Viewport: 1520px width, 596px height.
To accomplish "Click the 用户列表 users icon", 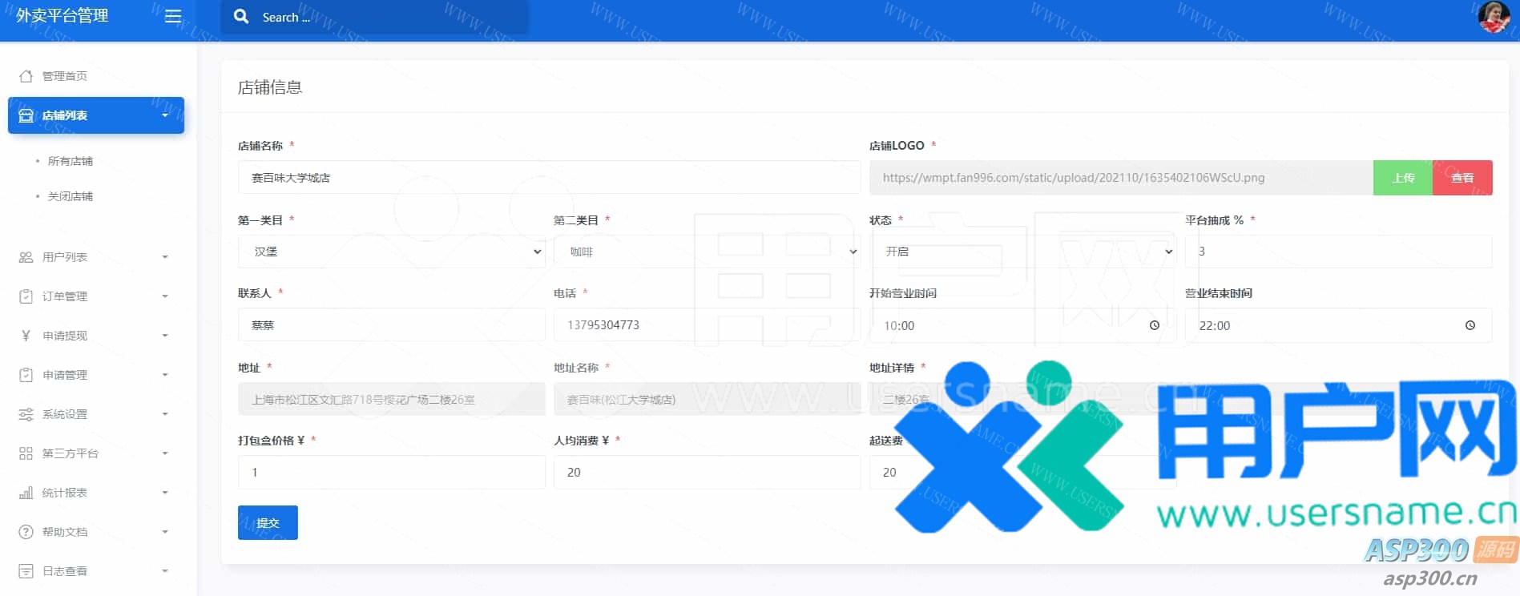I will (x=26, y=257).
